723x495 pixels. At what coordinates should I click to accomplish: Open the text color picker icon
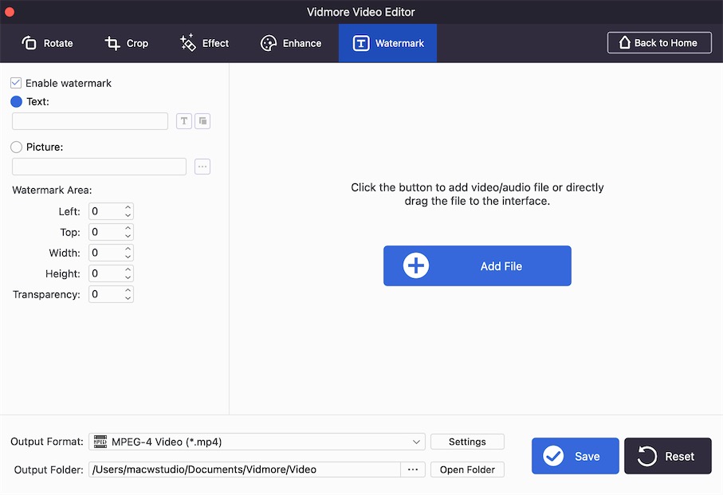202,121
